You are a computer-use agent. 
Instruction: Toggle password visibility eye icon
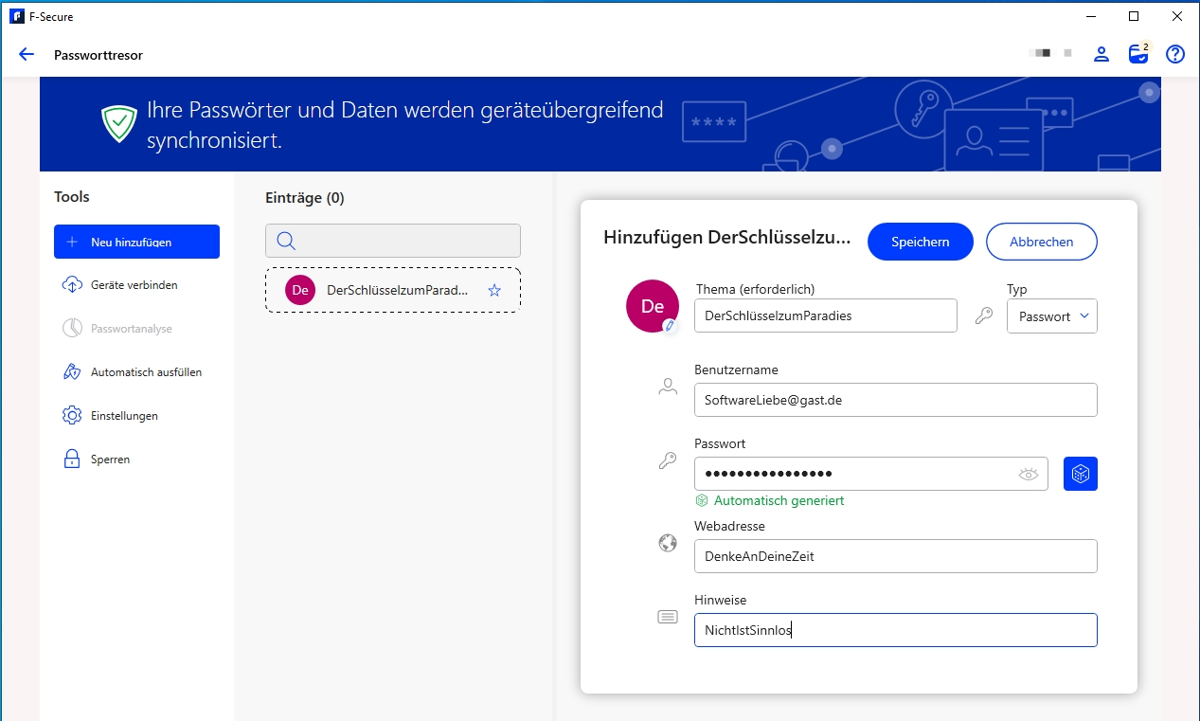click(x=1028, y=474)
